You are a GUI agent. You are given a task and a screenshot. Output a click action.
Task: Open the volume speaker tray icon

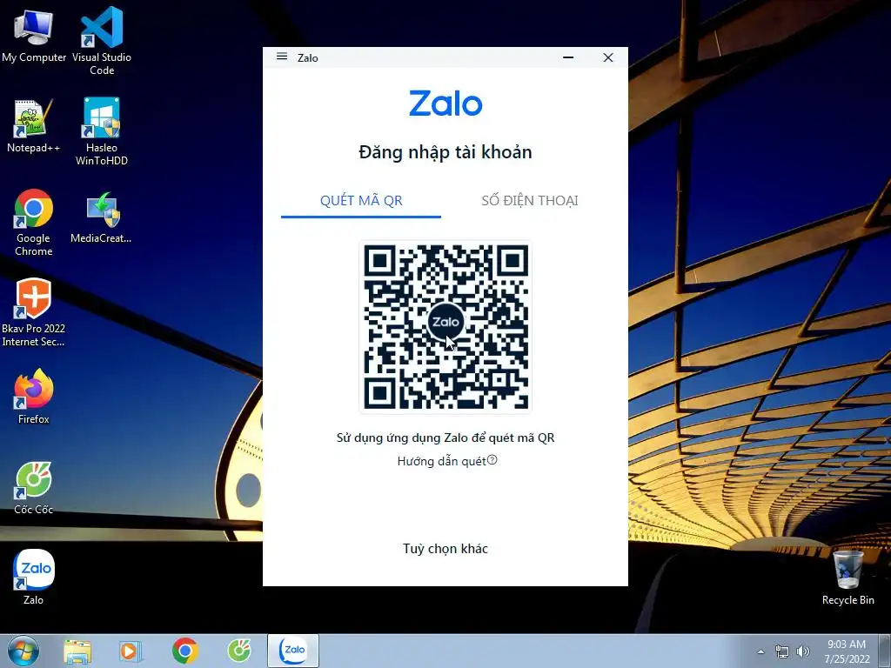point(803,651)
